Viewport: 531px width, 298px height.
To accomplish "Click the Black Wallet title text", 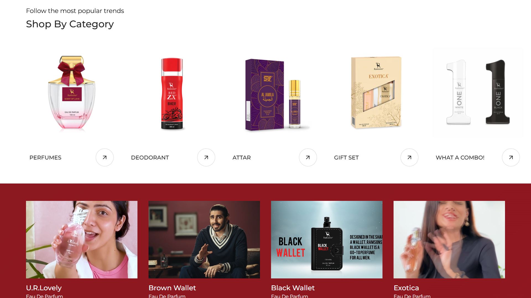I will point(293,288).
